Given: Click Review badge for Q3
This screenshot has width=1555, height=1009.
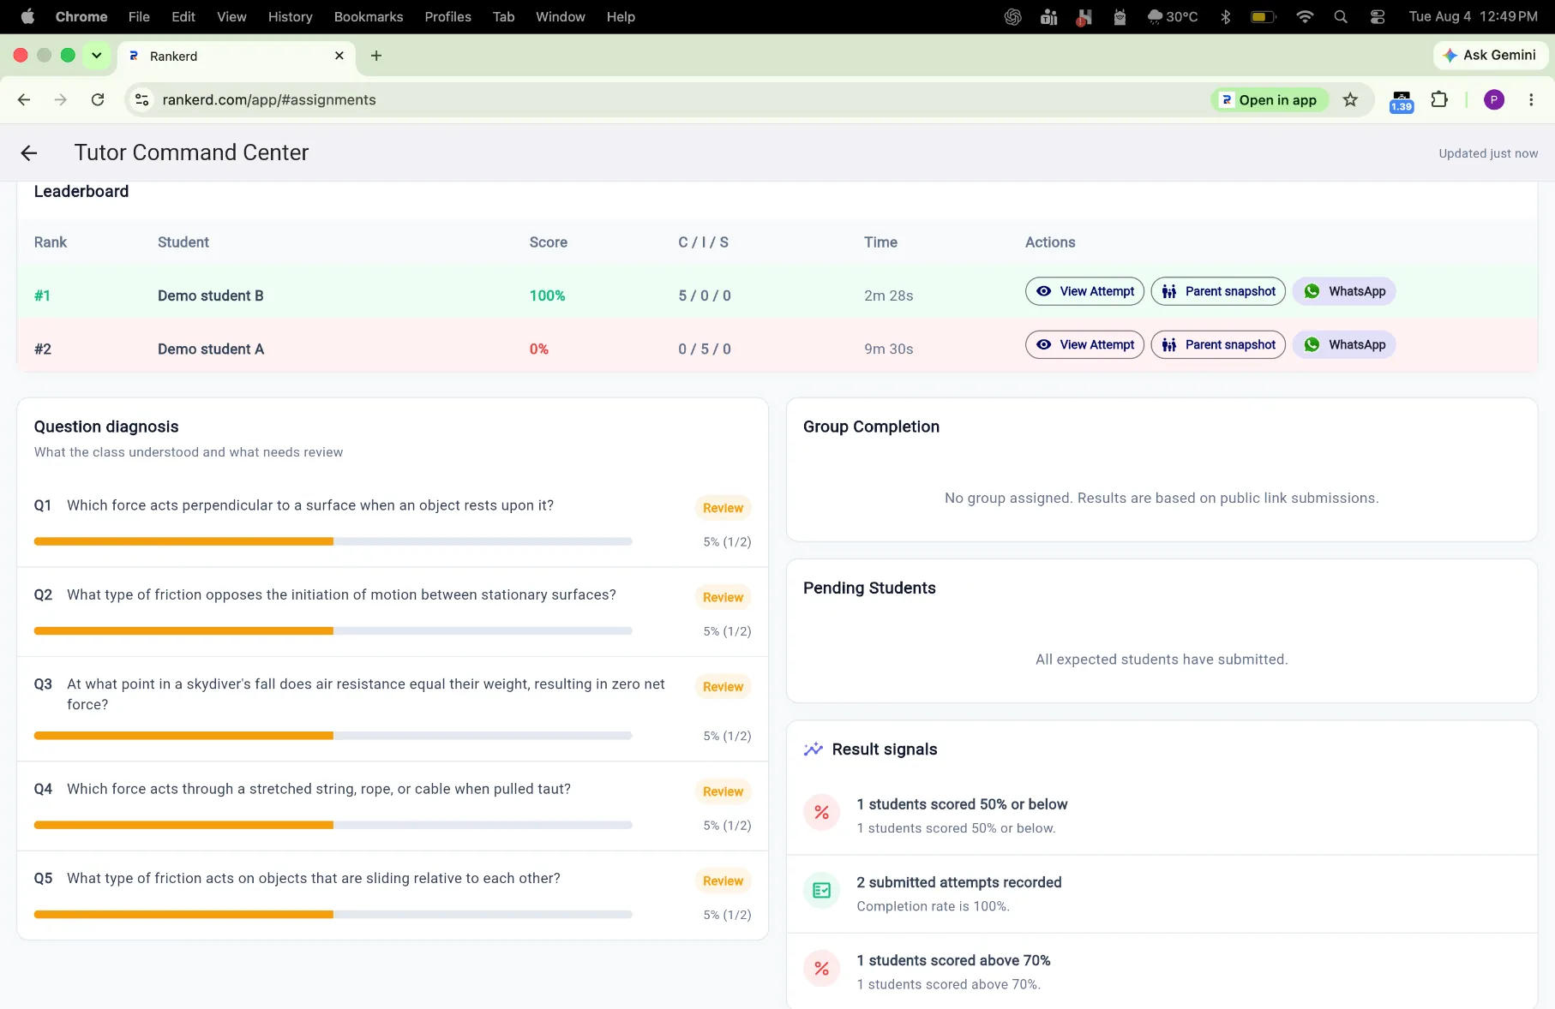Looking at the screenshot, I should (x=723, y=687).
